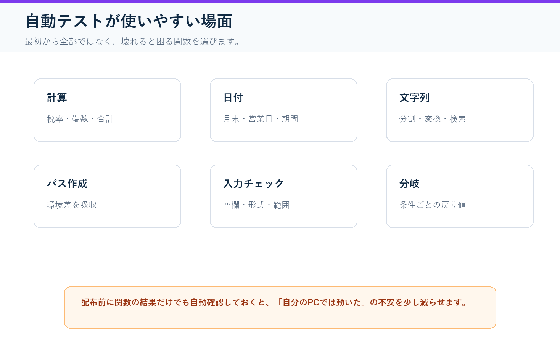Click the 計算 card title
The height and width of the screenshot is (358, 560).
[57, 97]
